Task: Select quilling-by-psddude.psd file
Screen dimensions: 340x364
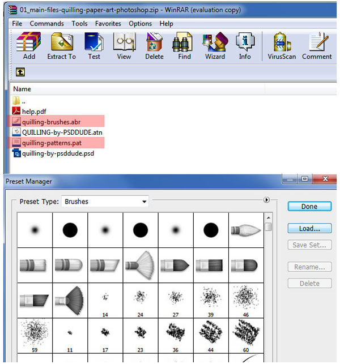Action: (53, 153)
